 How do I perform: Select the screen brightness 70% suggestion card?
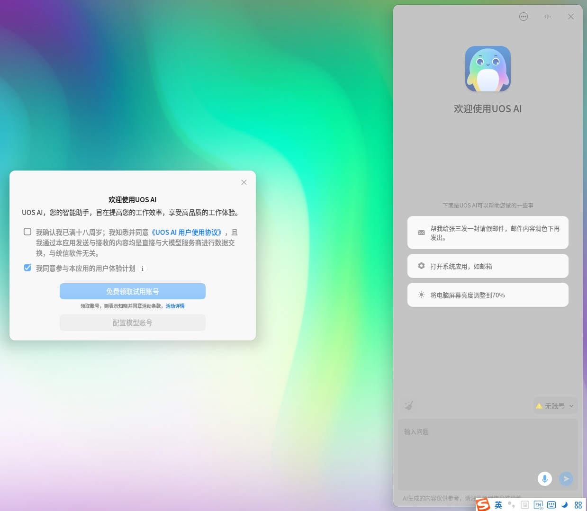point(488,295)
